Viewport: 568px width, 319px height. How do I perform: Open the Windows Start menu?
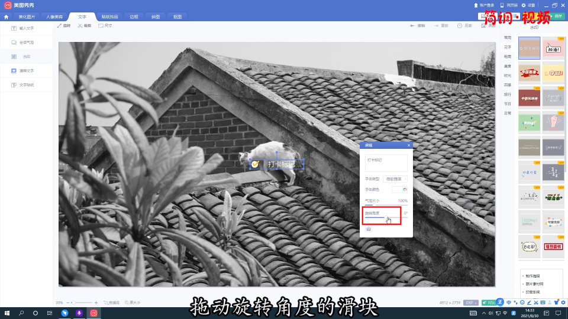(7, 313)
